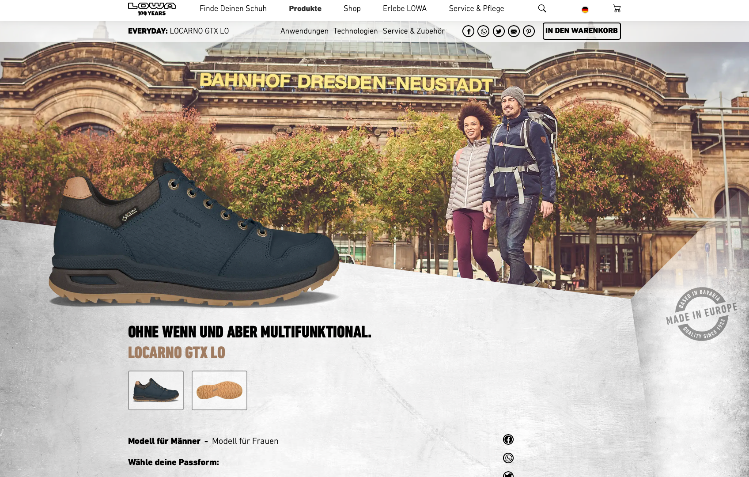This screenshot has height=477, width=749.
Task: Click the LOCARNO GTX LO product title
Action: 177,353
